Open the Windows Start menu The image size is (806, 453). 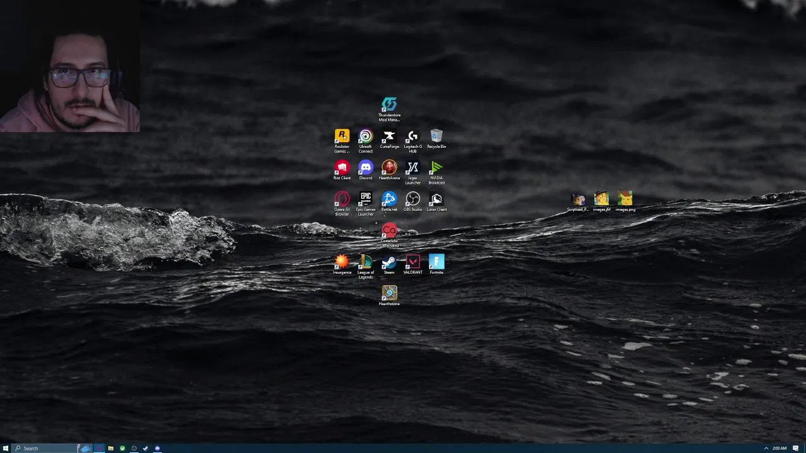(6, 448)
